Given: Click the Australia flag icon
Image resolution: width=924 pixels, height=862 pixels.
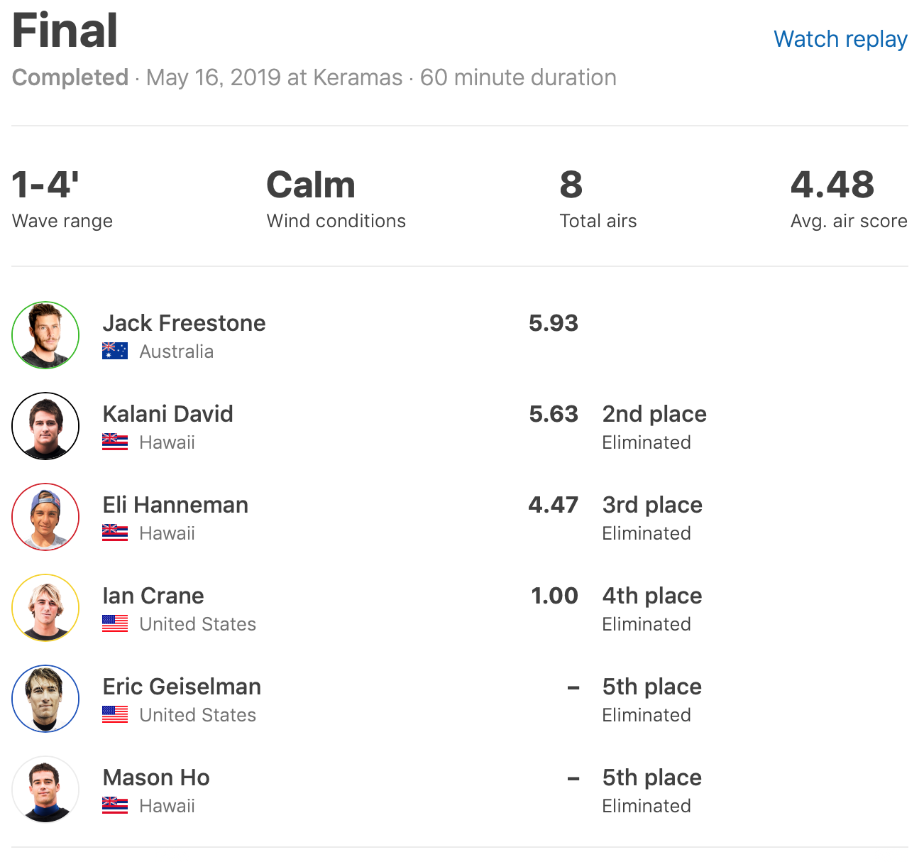Looking at the screenshot, I should click(x=115, y=351).
